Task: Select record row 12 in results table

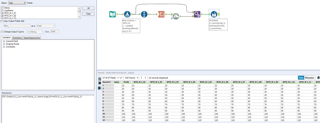Action: coord(211,120)
